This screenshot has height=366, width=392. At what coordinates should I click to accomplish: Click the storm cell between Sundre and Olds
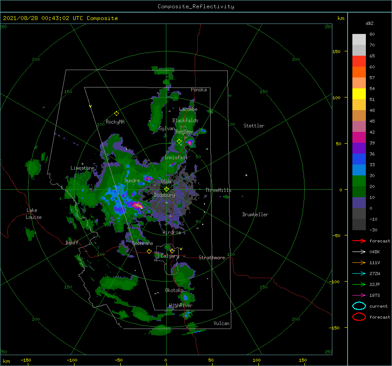pos(148,178)
